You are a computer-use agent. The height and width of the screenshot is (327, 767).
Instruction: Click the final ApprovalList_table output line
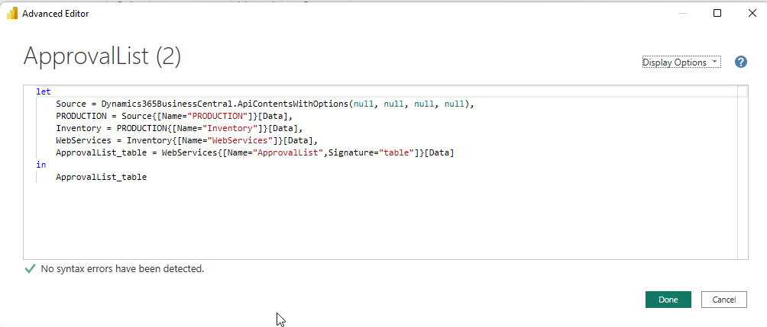click(102, 177)
